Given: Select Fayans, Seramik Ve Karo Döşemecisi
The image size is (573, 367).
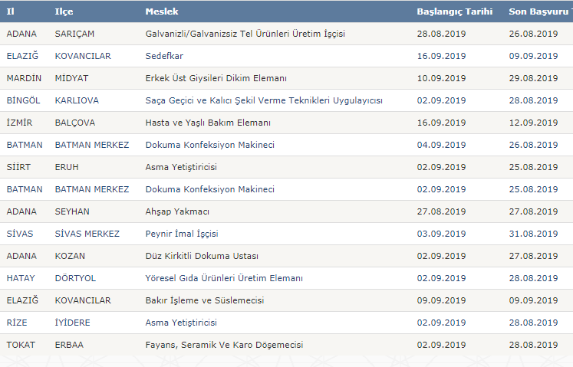Looking at the screenshot, I should [x=225, y=345].
